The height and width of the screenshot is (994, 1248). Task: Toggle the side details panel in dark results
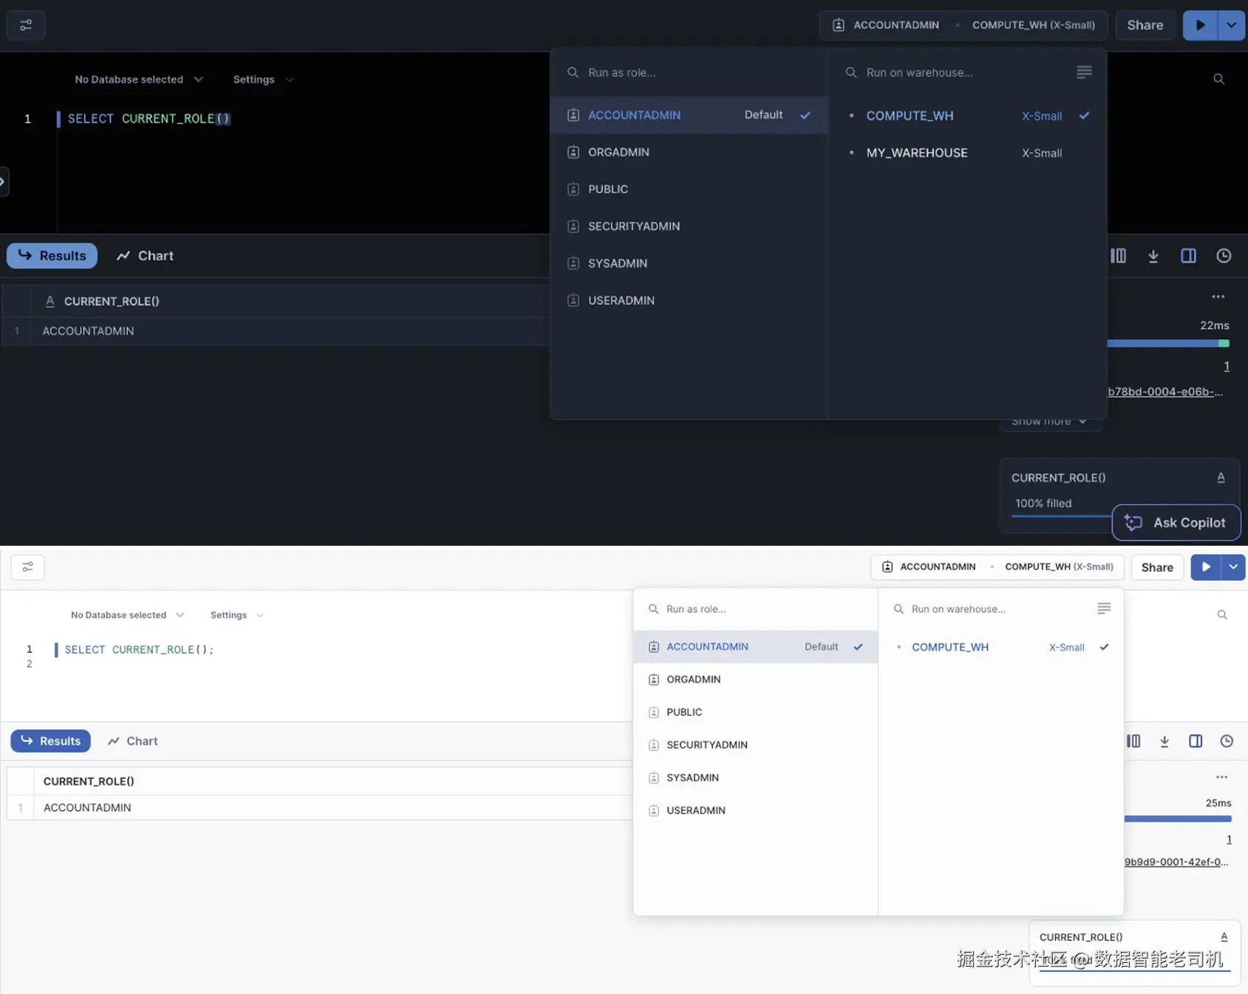click(1189, 256)
